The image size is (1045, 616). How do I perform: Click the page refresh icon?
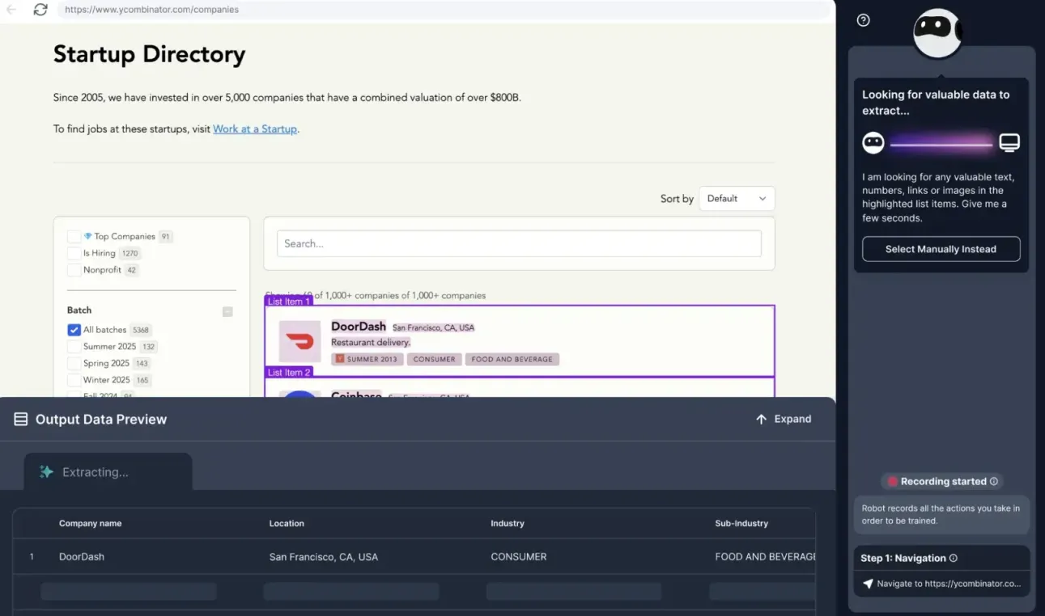coord(40,10)
